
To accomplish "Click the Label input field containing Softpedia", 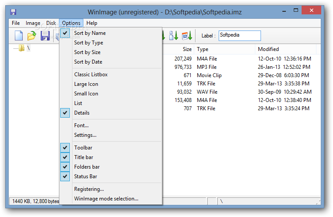I will pos(240,35).
